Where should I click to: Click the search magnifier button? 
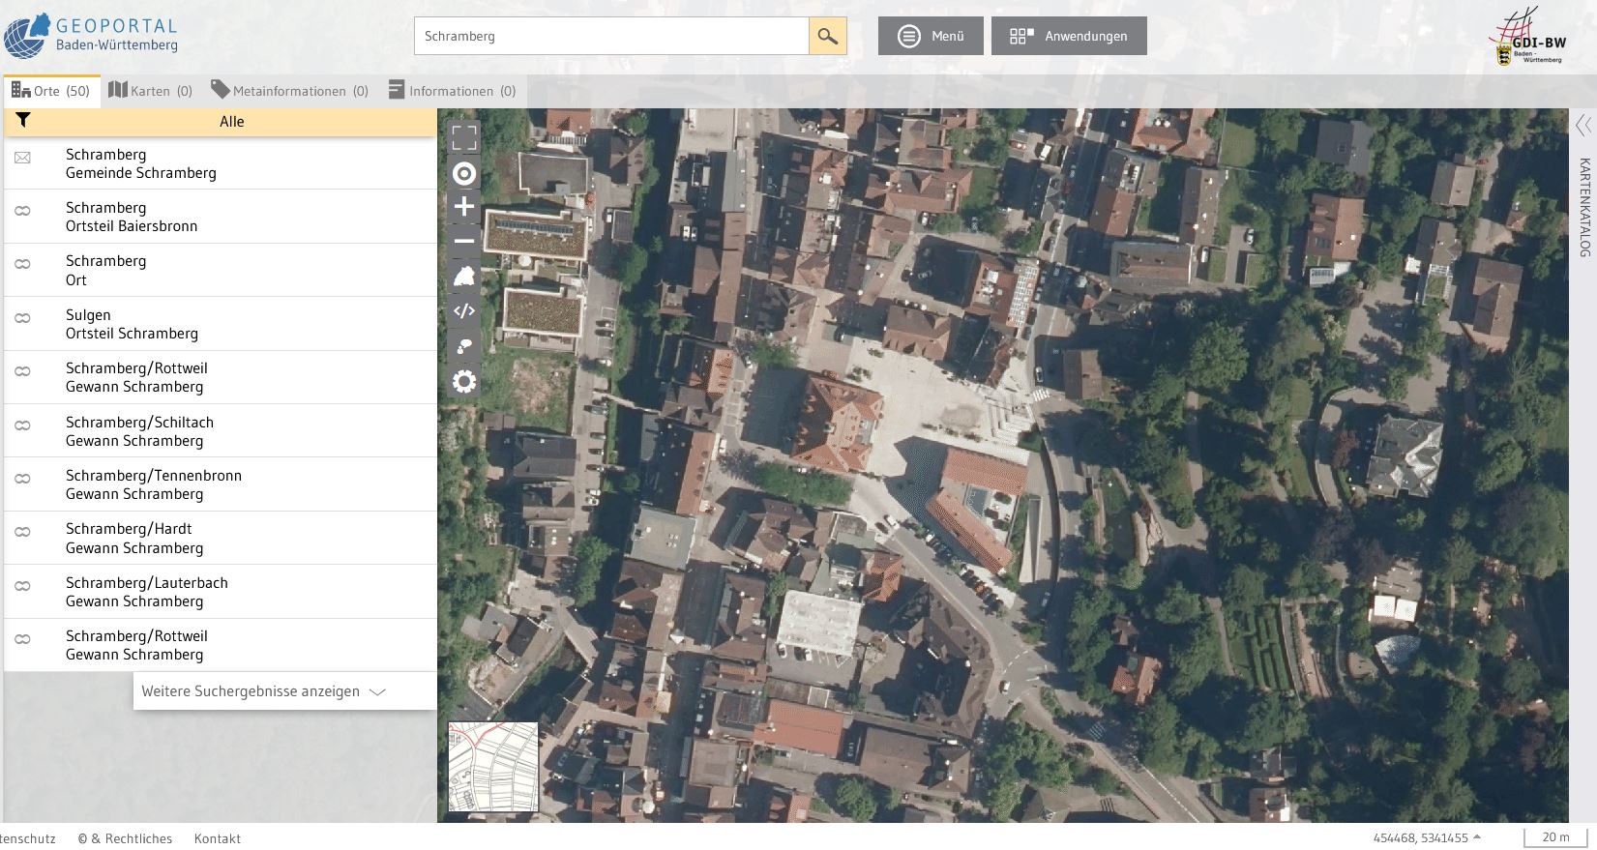click(827, 36)
